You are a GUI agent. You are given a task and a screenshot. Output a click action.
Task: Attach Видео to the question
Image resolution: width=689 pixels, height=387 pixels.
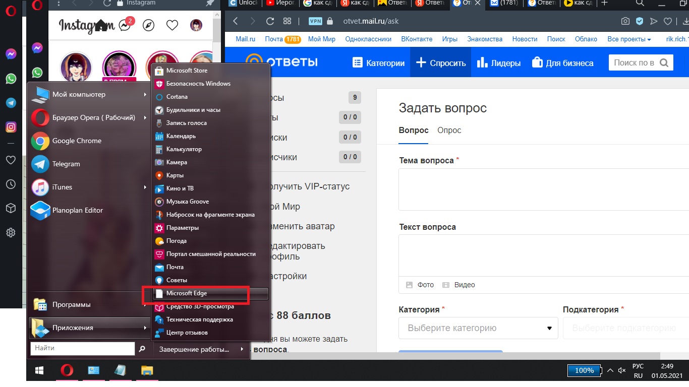click(x=458, y=285)
